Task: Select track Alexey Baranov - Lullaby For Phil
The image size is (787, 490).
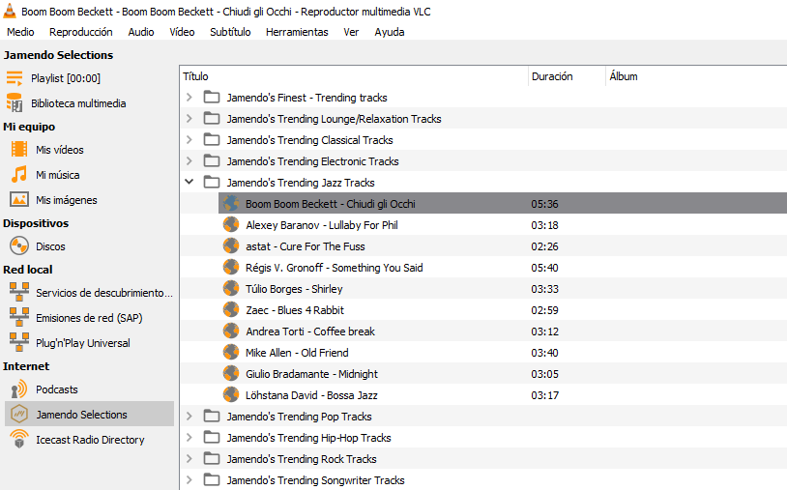Action: pyautogui.click(x=322, y=225)
